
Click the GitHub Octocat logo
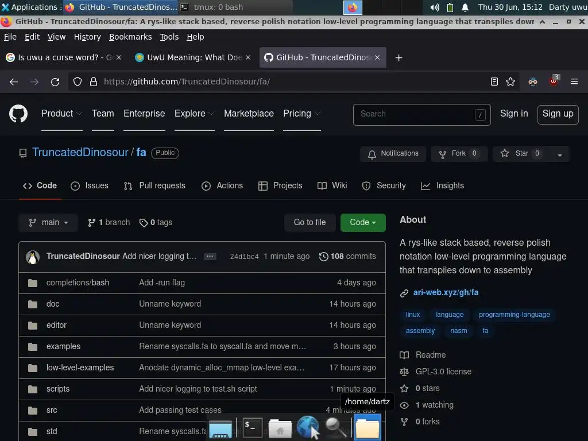[x=18, y=114]
